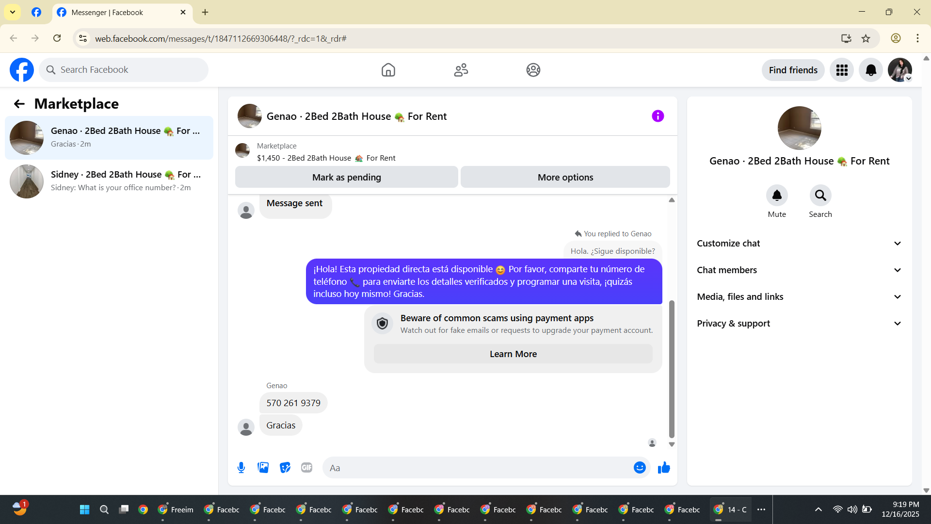Open Windows taskbar search

tap(104, 509)
